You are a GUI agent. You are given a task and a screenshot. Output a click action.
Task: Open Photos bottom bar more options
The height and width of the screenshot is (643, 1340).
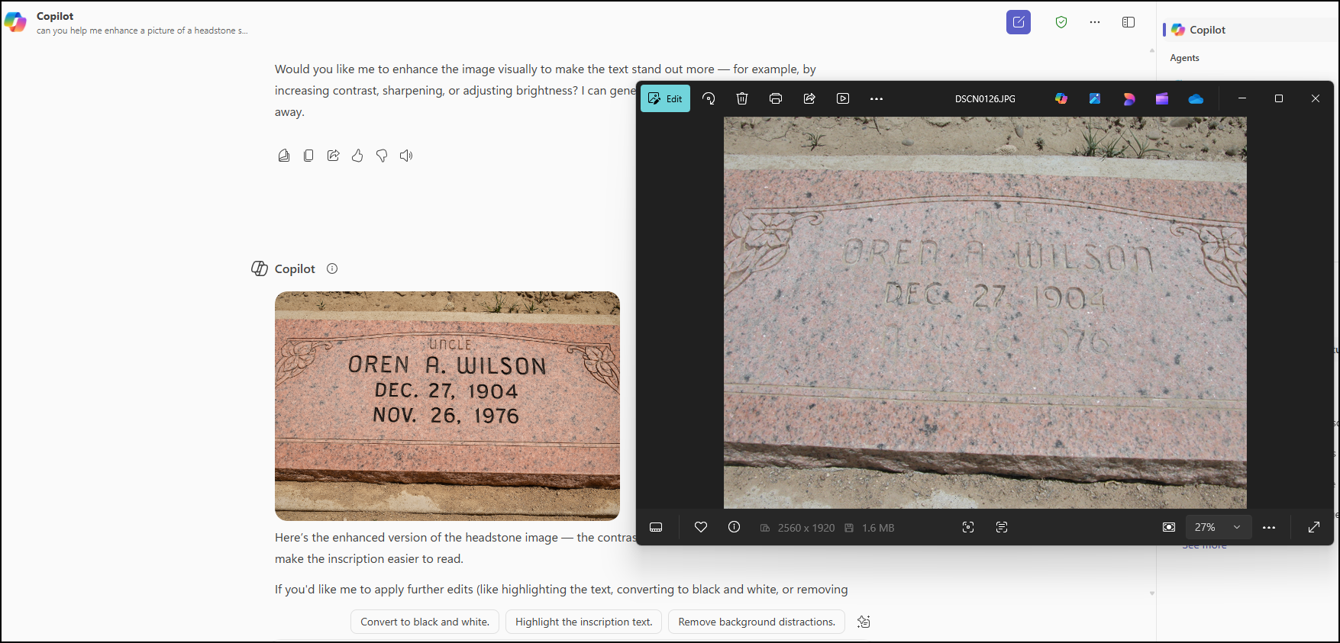coord(1269,527)
